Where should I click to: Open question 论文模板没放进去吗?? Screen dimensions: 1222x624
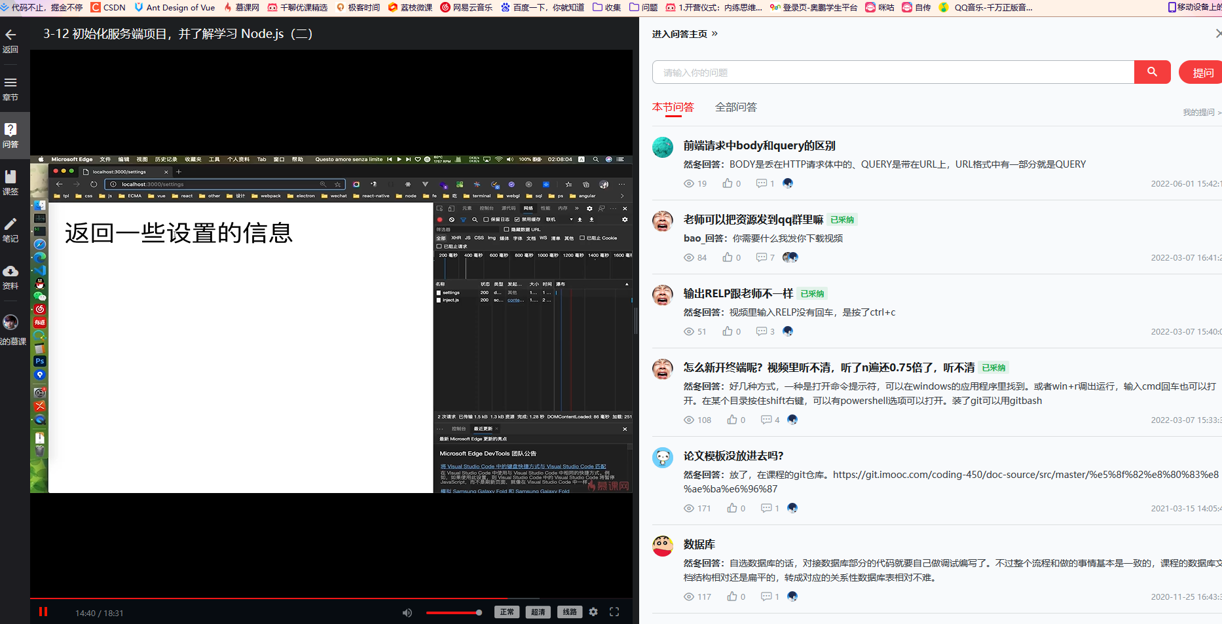733,456
